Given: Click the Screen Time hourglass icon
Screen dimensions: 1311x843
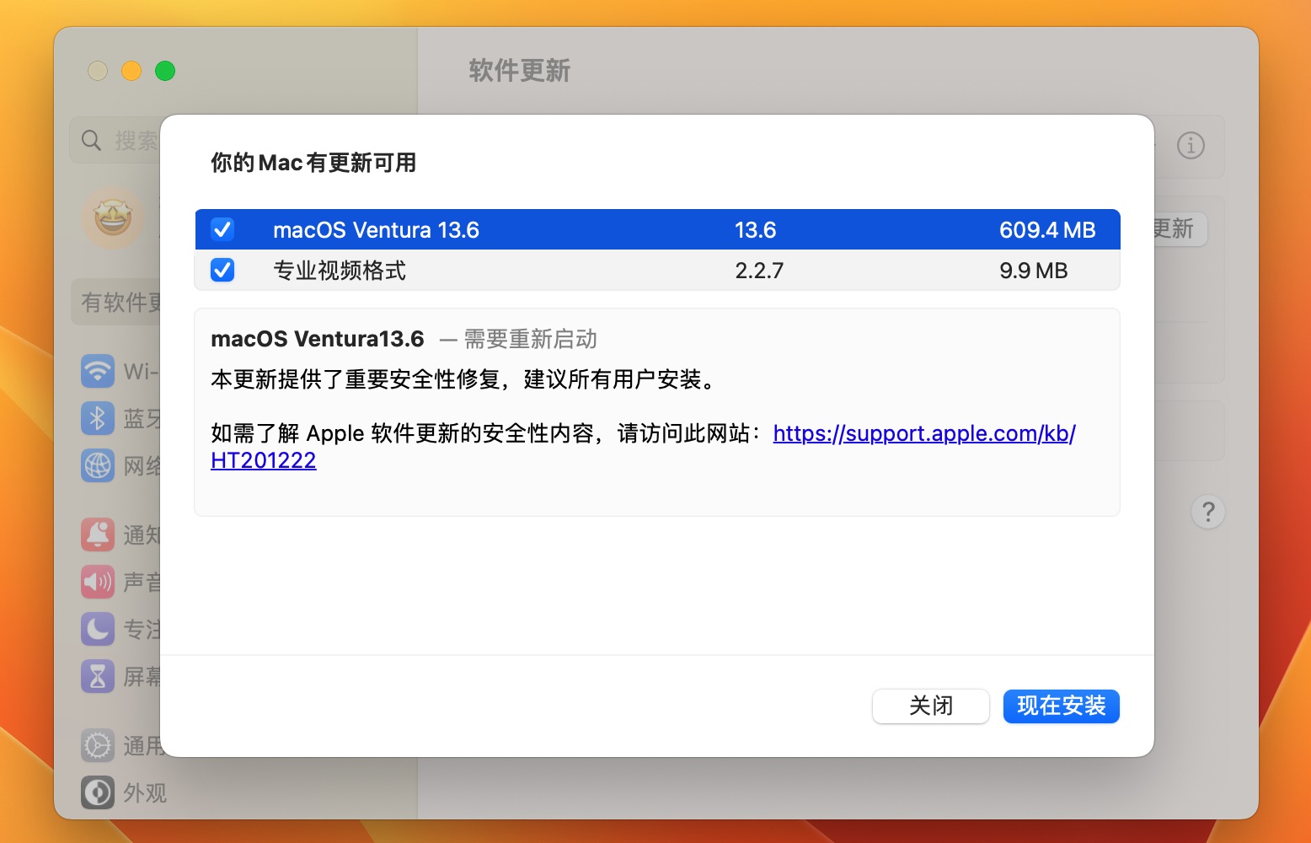Looking at the screenshot, I should click(98, 676).
